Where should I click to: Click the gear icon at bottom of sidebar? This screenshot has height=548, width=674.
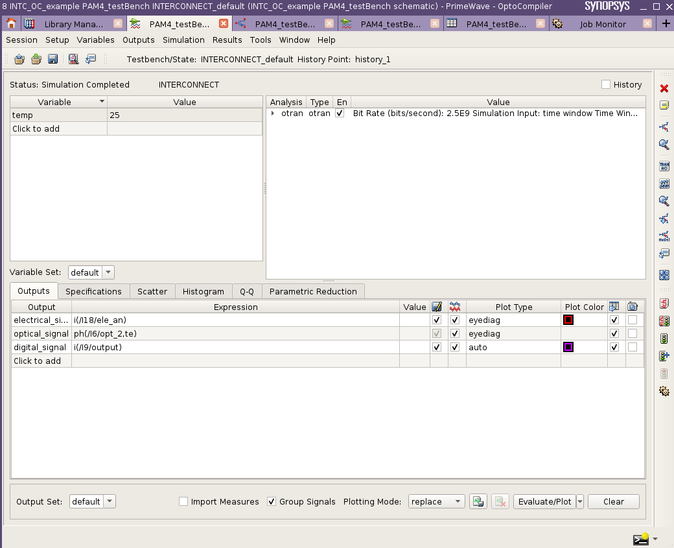(664, 391)
